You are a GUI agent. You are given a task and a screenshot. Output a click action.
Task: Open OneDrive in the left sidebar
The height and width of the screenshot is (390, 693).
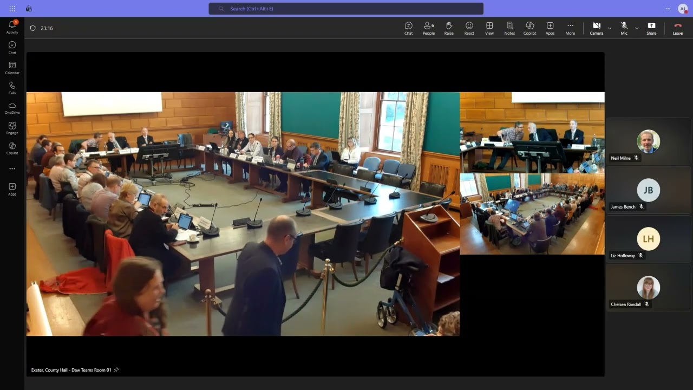click(x=12, y=108)
